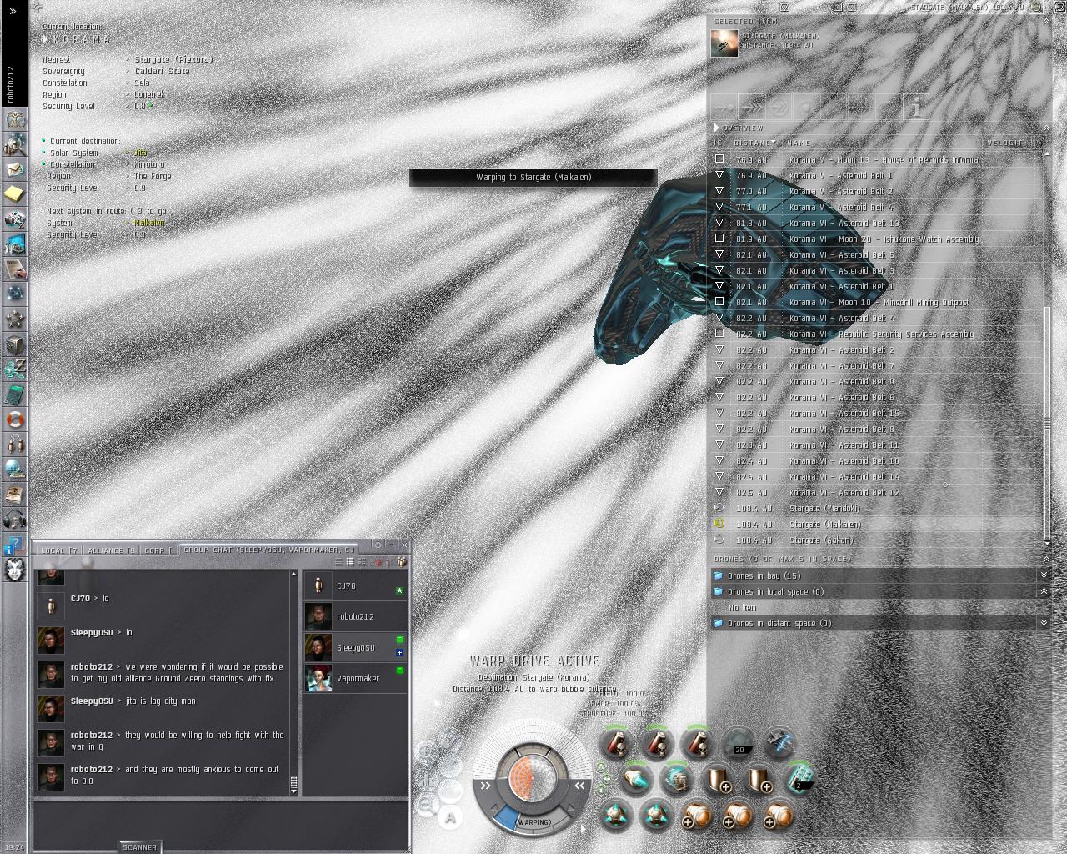The height and width of the screenshot is (854, 1067).
Task: Click the Aura face portrait icon
Action: (x=14, y=570)
